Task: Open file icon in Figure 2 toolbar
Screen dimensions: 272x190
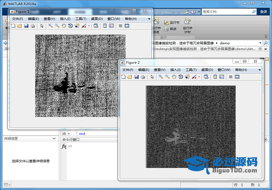Action: click(130, 77)
